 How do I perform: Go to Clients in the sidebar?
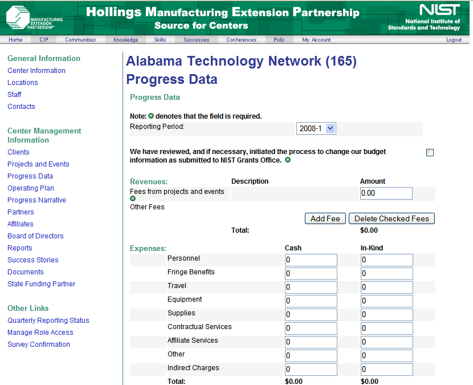click(18, 152)
